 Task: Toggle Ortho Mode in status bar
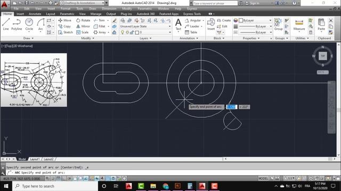[64, 178]
